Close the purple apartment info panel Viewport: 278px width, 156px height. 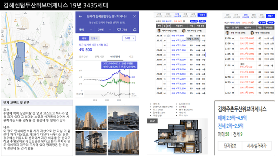(135, 16)
